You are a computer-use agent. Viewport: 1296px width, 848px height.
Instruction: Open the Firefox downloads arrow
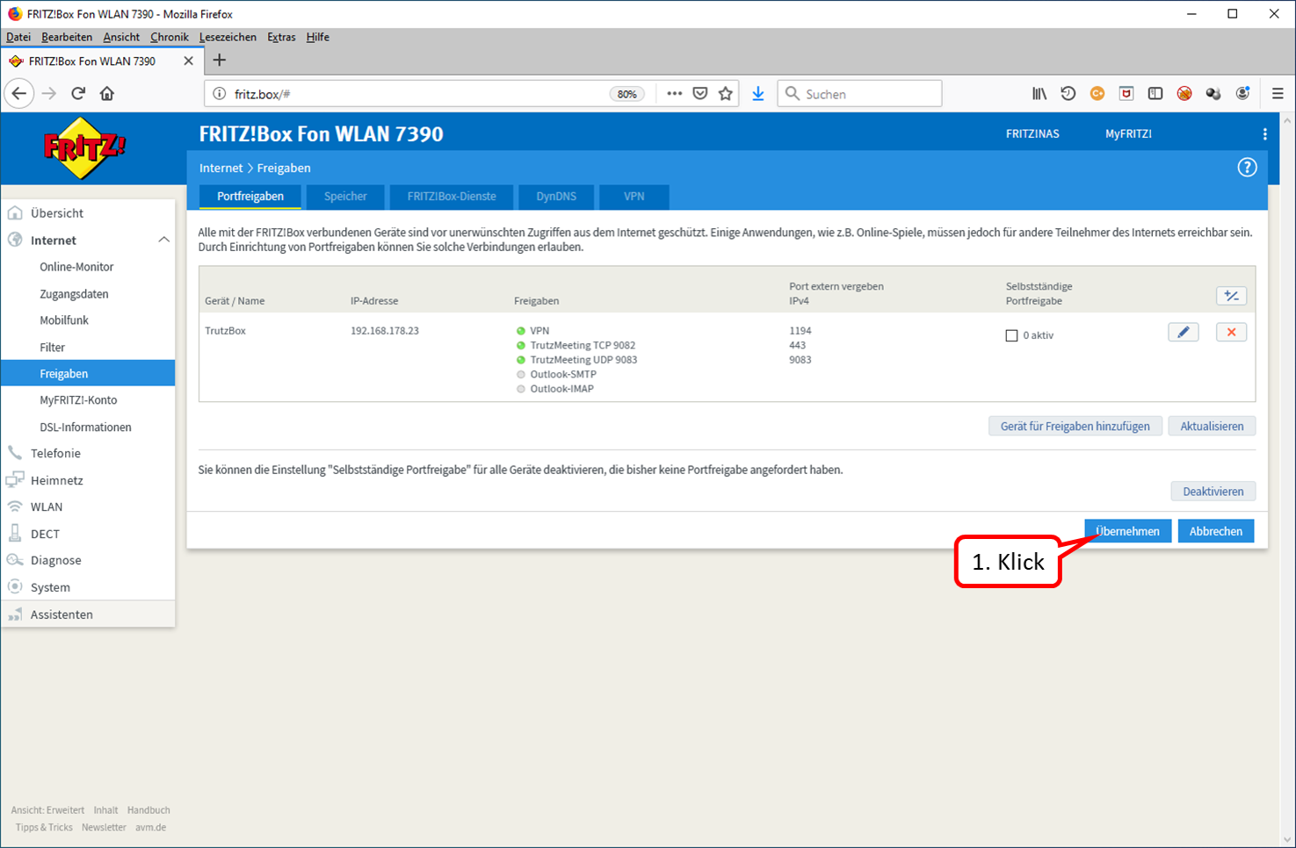click(x=758, y=94)
